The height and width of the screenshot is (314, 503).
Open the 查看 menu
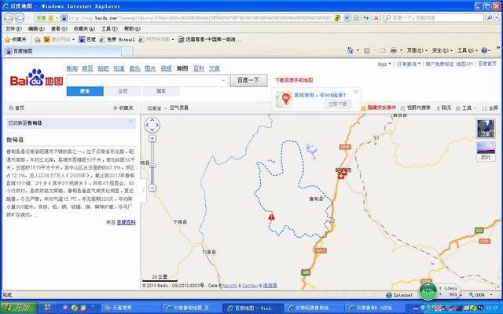point(59,29)
